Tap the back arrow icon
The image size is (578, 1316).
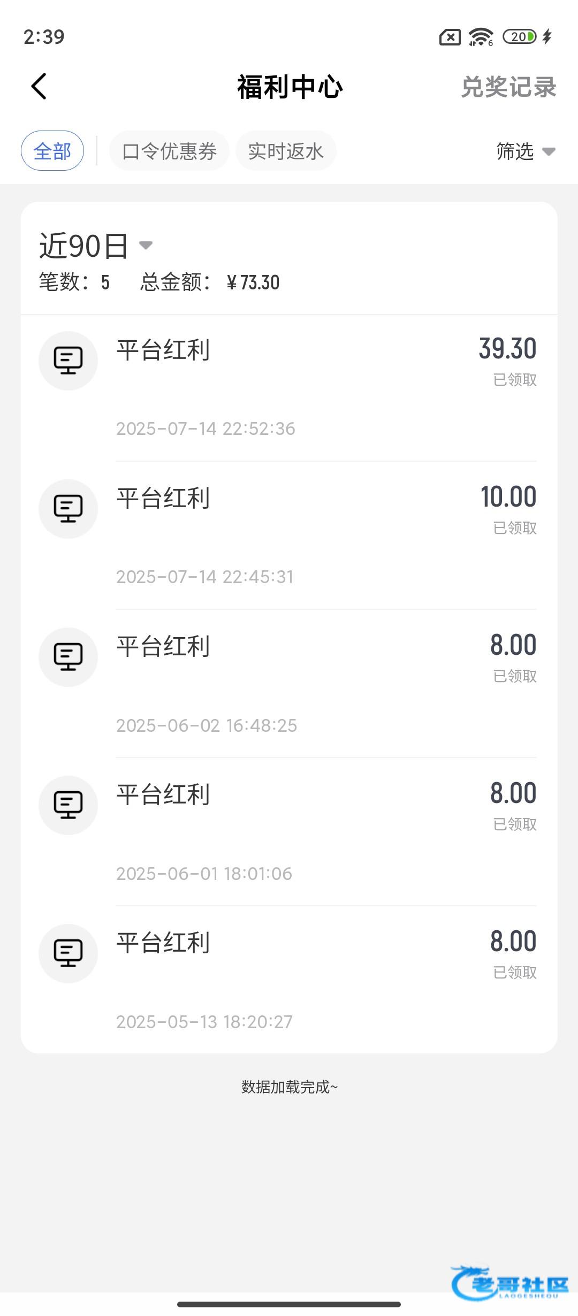click(39, 87)
